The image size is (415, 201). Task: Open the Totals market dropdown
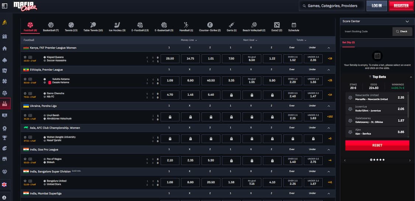click(301, 40)
